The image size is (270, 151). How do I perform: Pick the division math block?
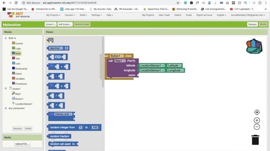coord(56,96)
